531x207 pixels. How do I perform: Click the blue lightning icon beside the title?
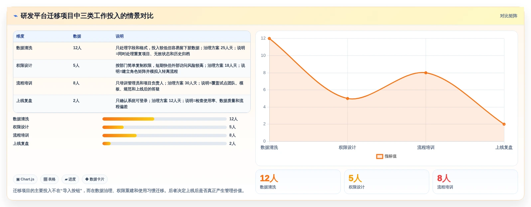point(16,16)
